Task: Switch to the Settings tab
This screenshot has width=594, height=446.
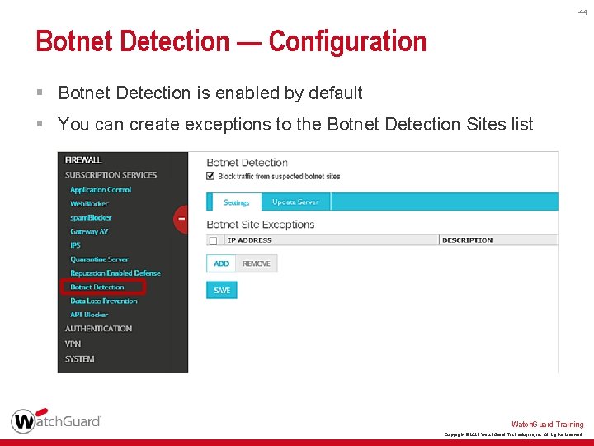Action: [x=237, y=202]
